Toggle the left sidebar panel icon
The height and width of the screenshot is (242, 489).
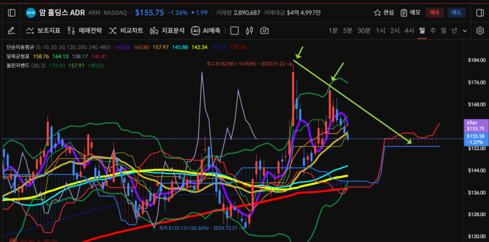(x=11, y=13)
